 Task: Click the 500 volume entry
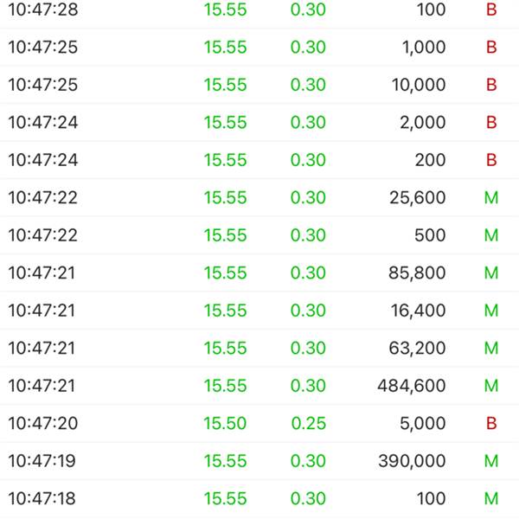[x=430, y=235]
